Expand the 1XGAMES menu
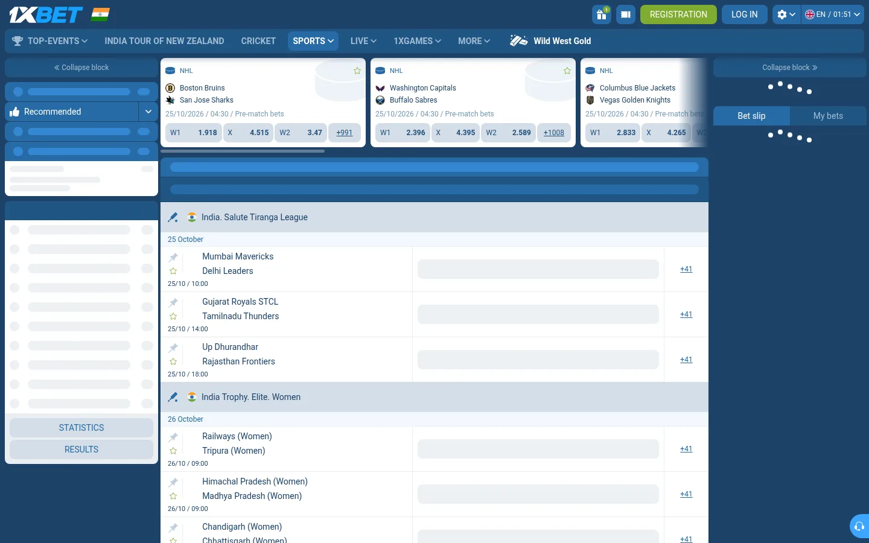Viewport: 869px width, 543px height. pyautogui.click(x=417, y=41)
